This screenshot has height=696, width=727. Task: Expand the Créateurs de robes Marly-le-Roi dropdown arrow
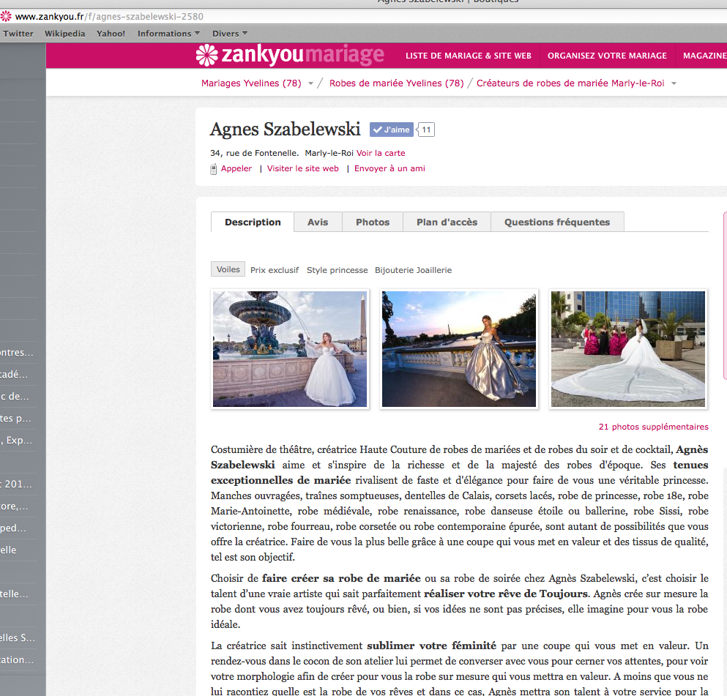[x=674, y=84]
